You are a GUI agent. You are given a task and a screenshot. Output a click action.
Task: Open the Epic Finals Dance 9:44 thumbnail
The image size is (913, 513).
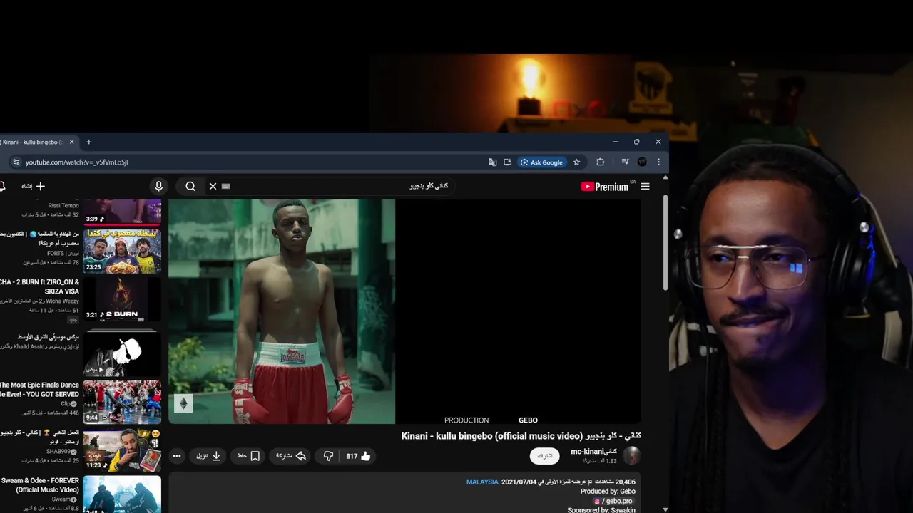122,402
